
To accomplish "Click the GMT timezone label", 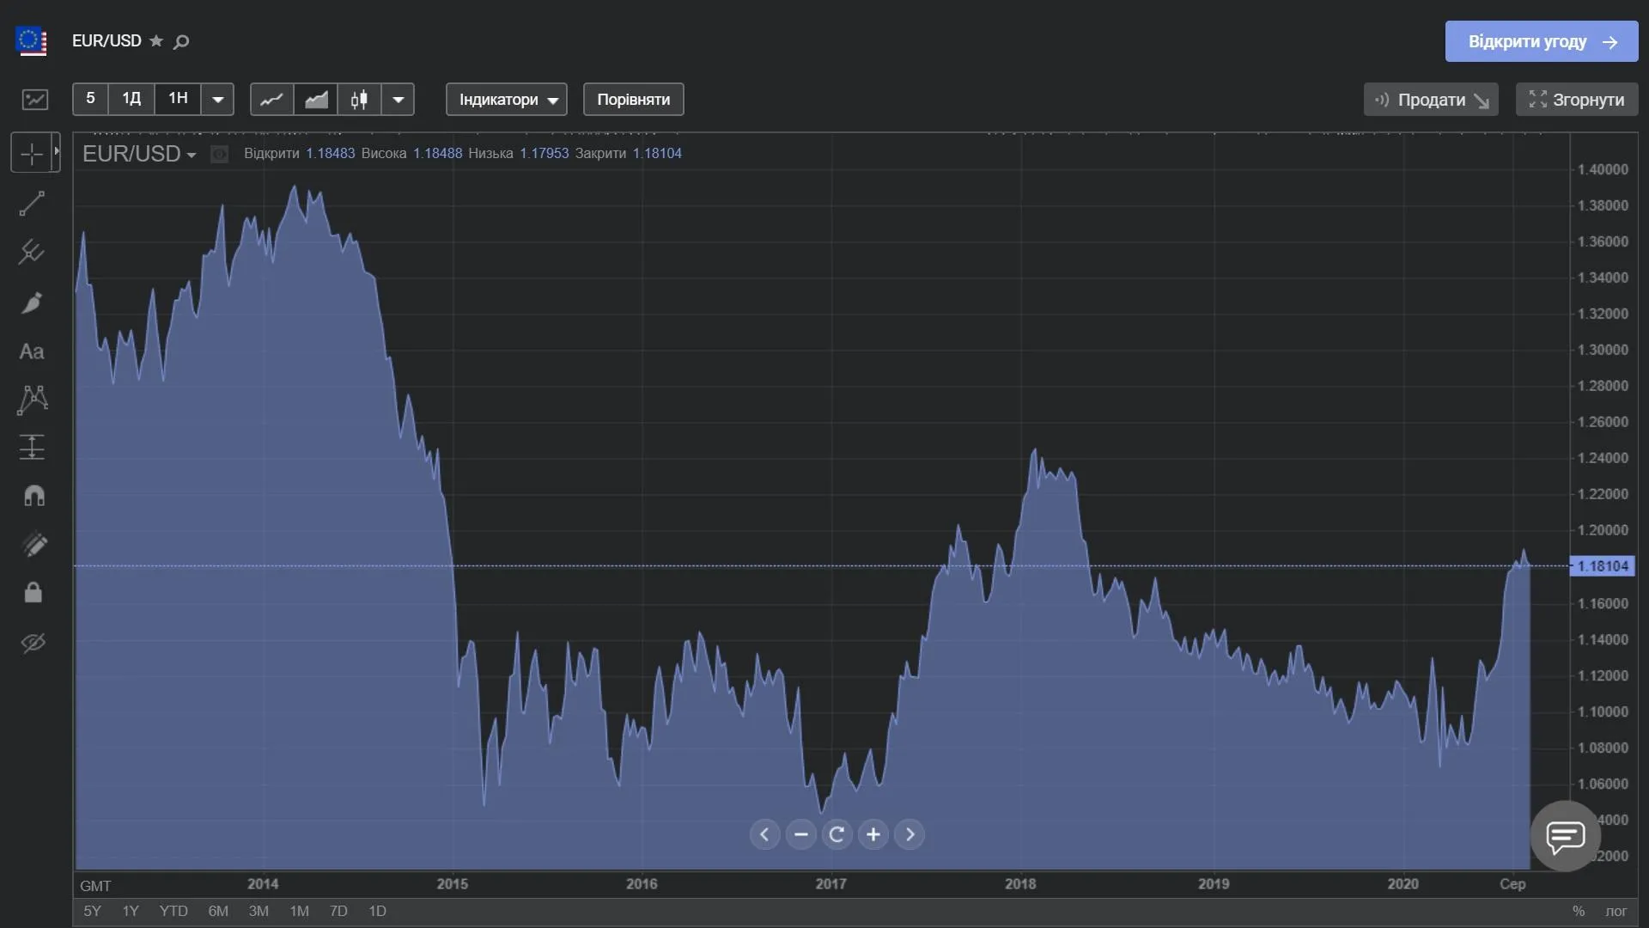I will click(x=95, y=886).
